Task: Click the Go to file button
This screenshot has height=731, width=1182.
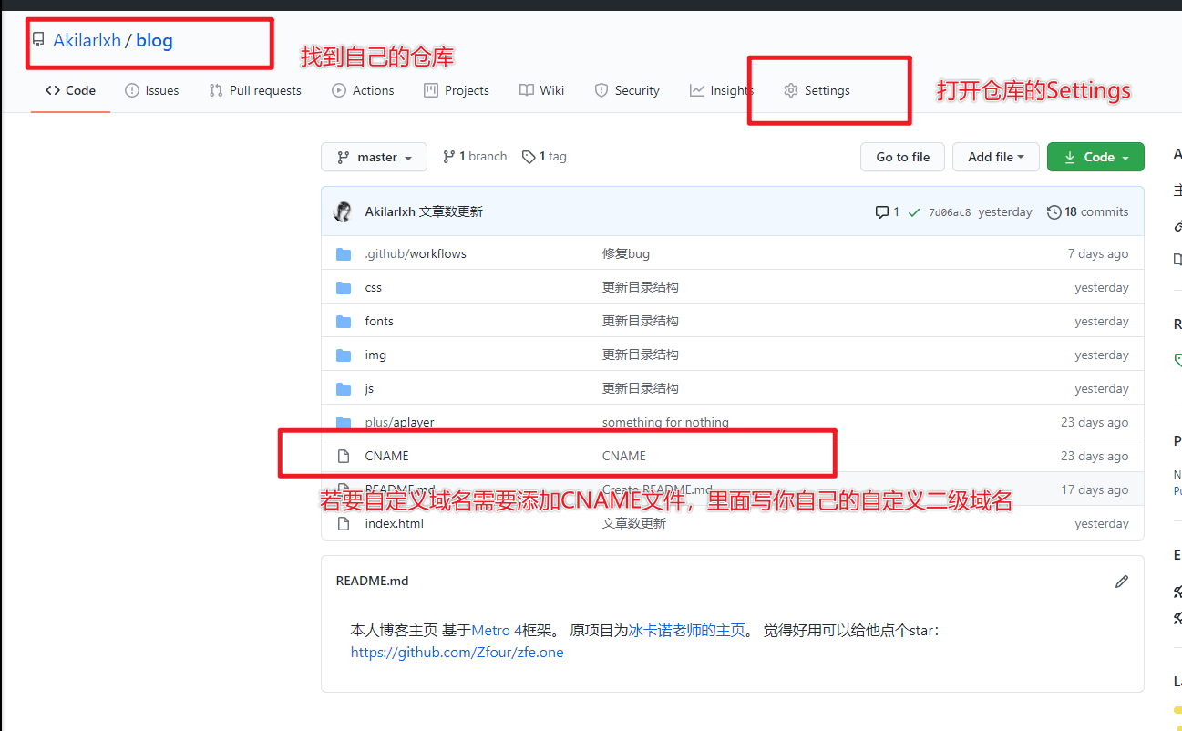Action: coord(902,157)
